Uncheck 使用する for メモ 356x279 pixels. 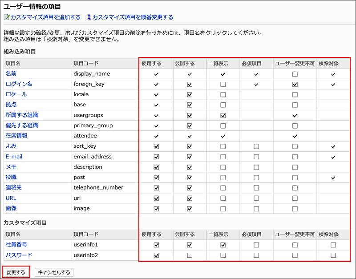[x=156, y=167]
